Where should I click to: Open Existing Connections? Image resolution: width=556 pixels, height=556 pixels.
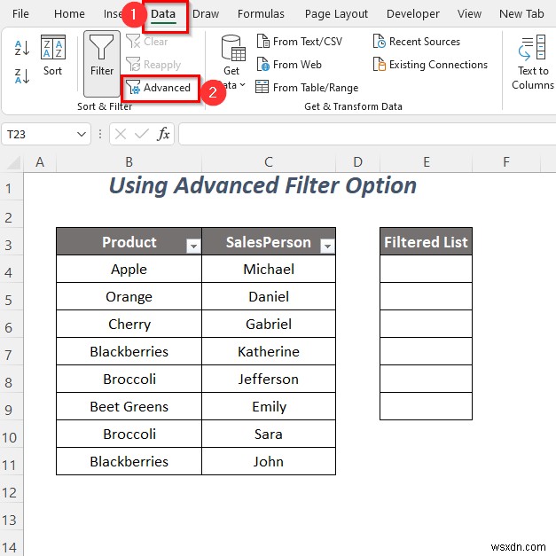430,65
